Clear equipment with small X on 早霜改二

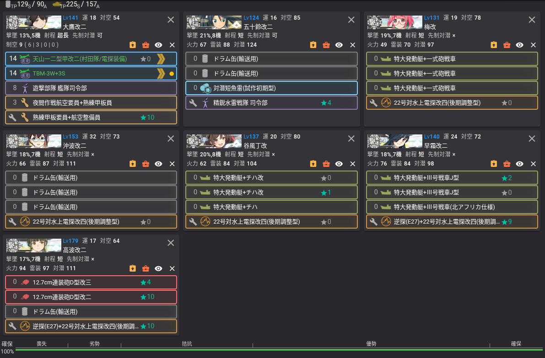pos(533,164)
